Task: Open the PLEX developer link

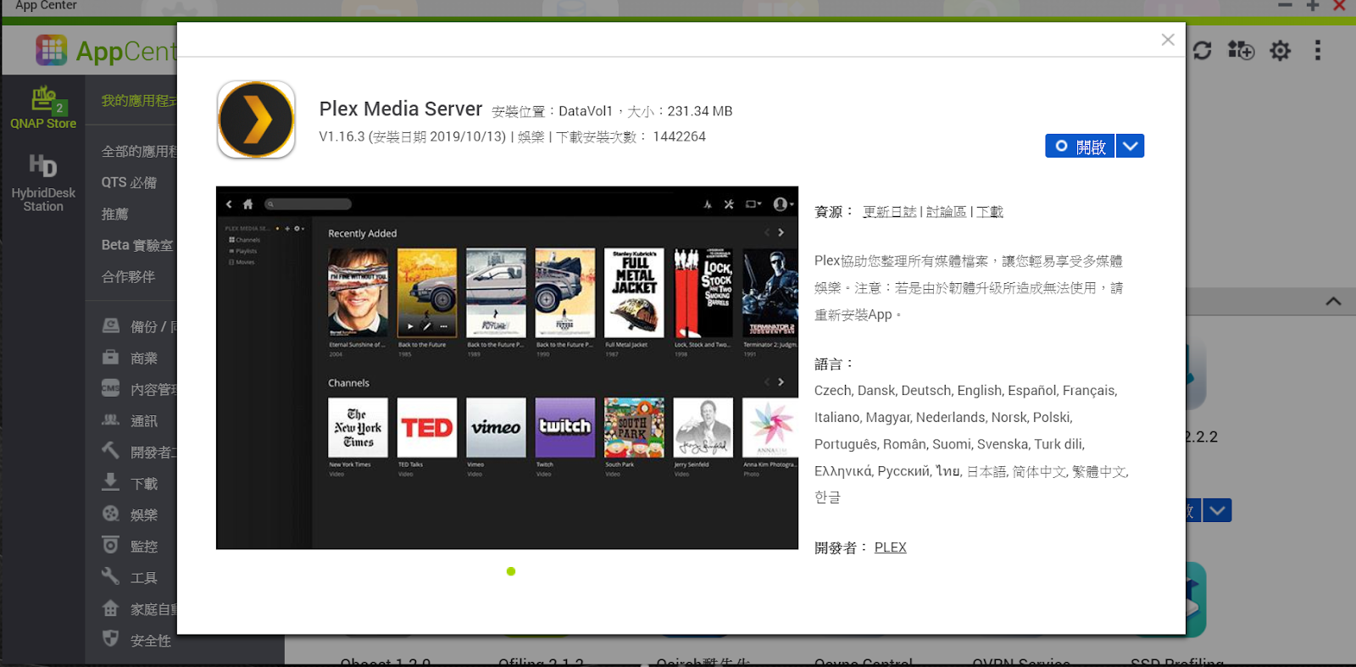Action: [890, 547]
